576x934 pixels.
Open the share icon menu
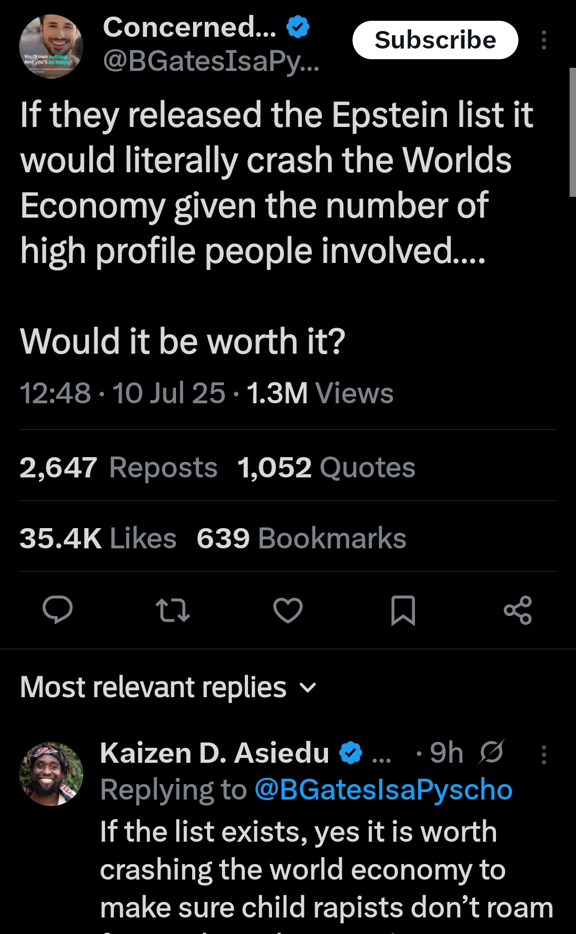pyautogui.click(x=518, y=610)
